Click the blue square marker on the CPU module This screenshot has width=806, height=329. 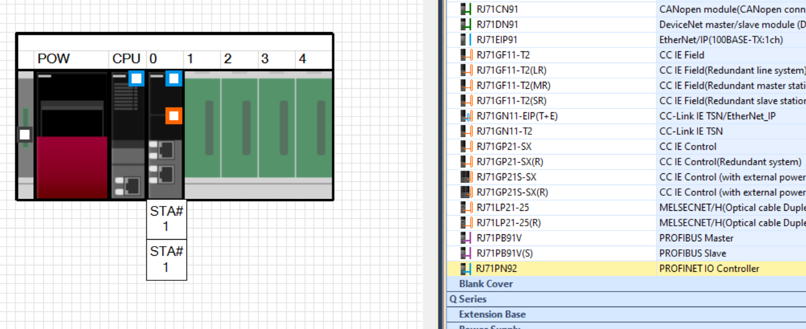click(136, 79)
